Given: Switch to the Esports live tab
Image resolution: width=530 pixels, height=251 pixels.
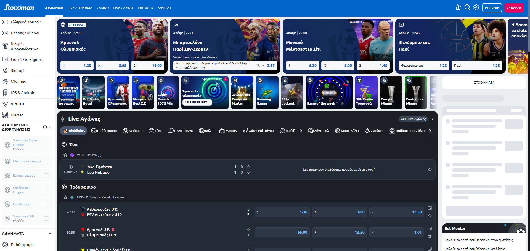Looking at the screenshot, I should 228,131.
